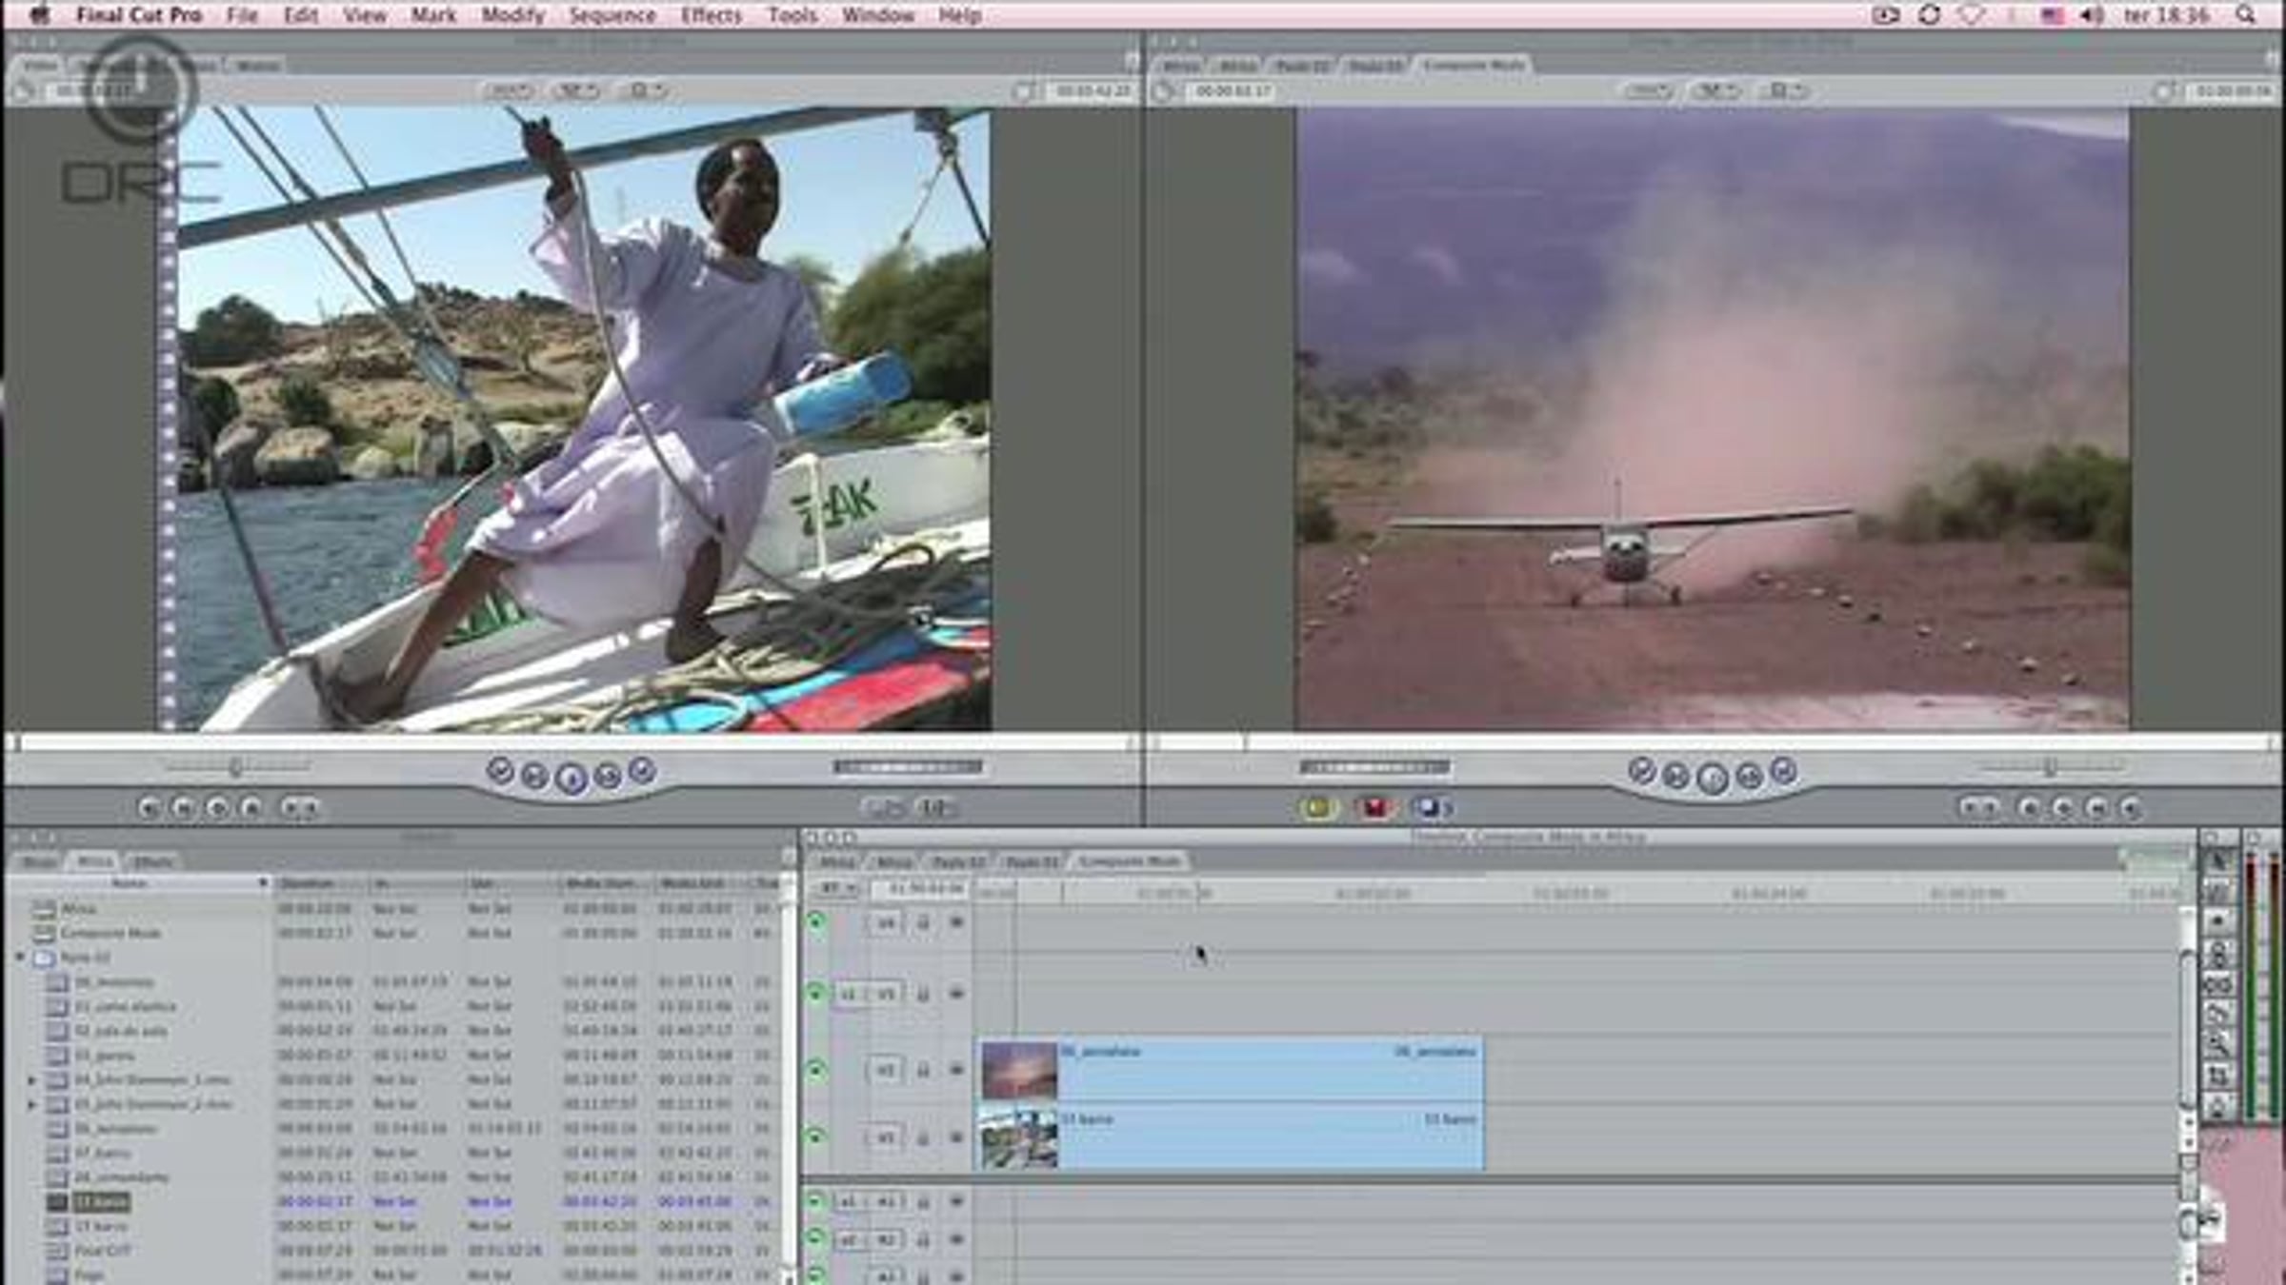
Task: Toggle V4 track visibility green light
Action: click(x=816, y=921)
